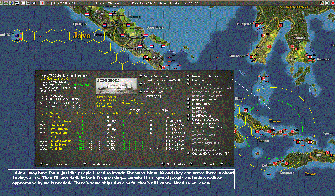Open the task force list icon in top toolbar
The image size is (335, 196).
coord(6,3)
